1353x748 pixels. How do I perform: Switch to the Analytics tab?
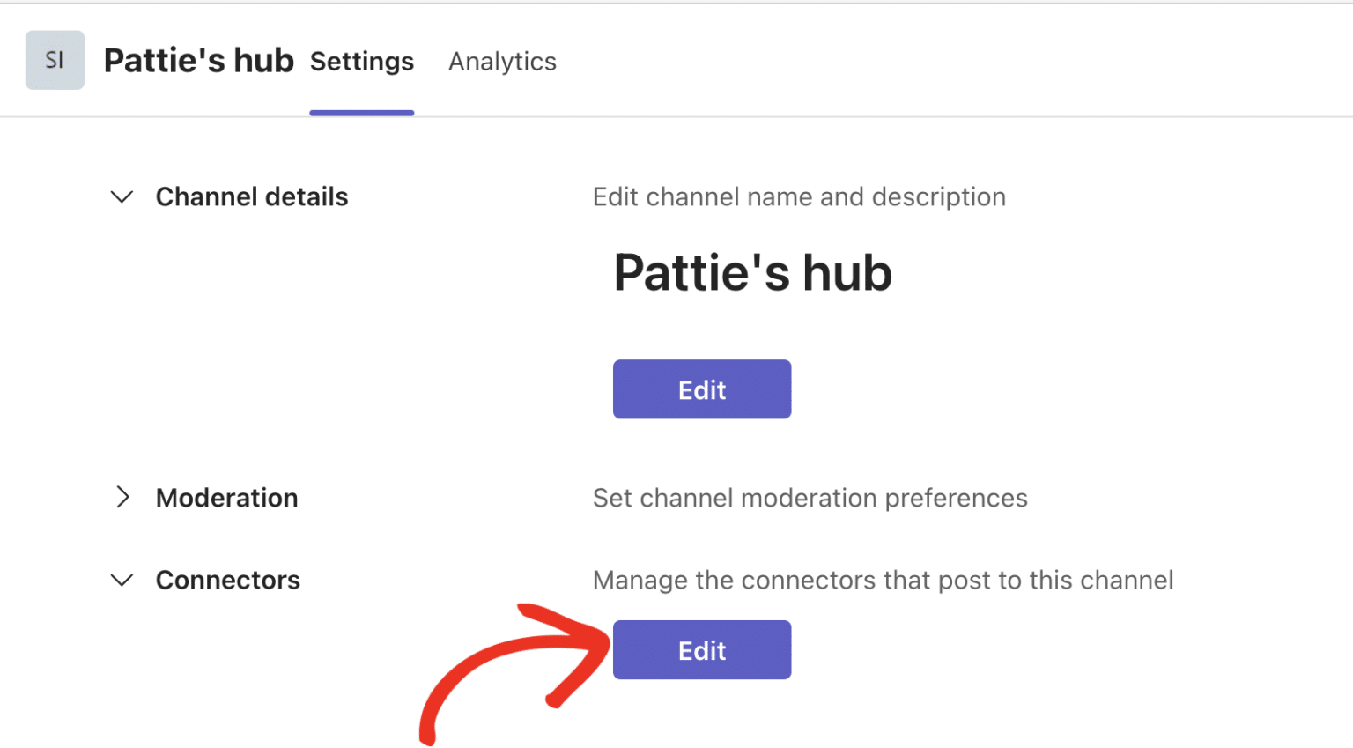click(x=502, y=62)
